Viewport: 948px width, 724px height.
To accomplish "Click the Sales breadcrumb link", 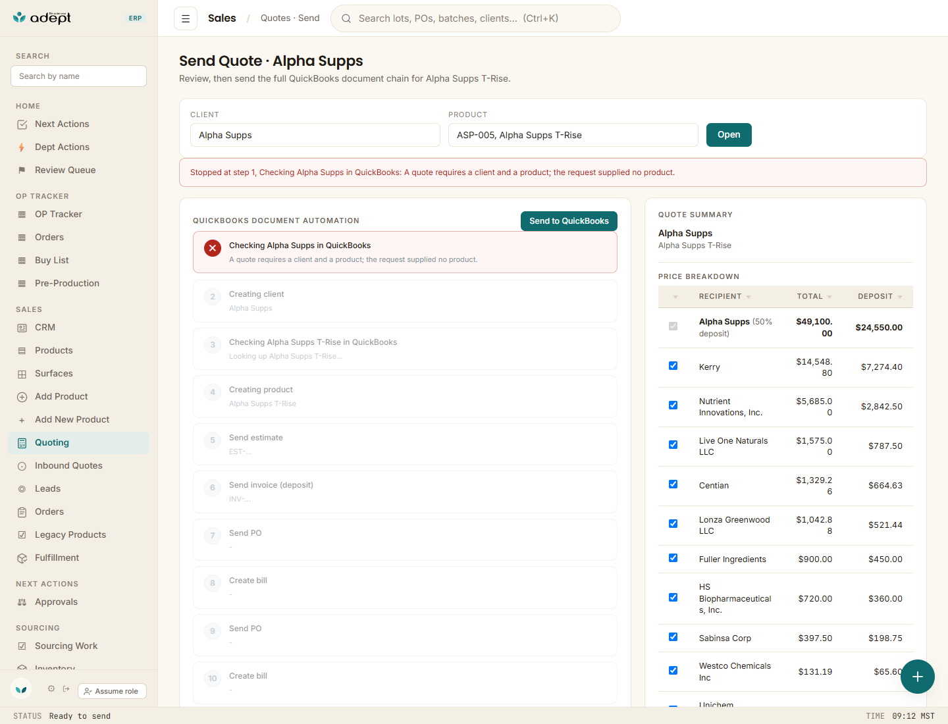I will click(x=222, y=18).
